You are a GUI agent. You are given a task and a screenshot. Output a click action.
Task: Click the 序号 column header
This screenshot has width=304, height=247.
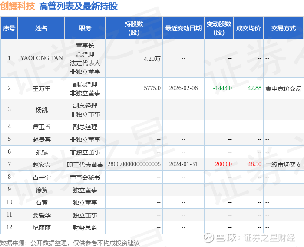9,28
